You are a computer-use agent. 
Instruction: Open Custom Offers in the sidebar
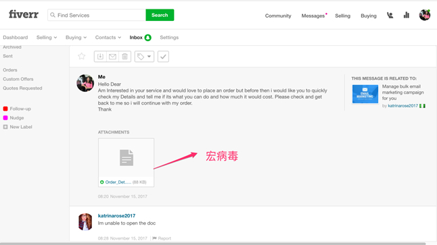tap(18, 79)
